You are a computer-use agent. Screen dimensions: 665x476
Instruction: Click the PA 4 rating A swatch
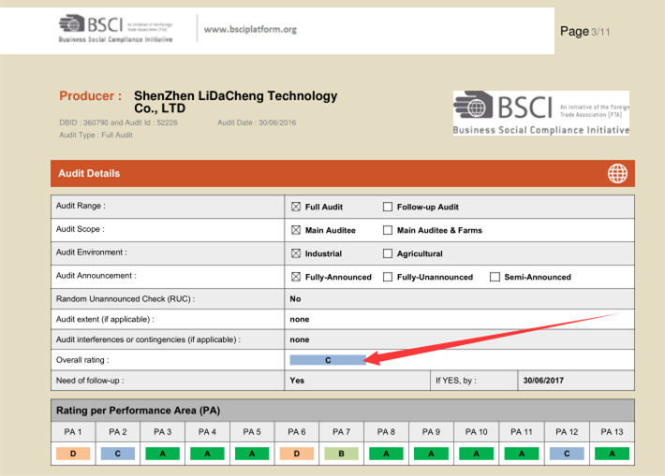pos(207,454)
